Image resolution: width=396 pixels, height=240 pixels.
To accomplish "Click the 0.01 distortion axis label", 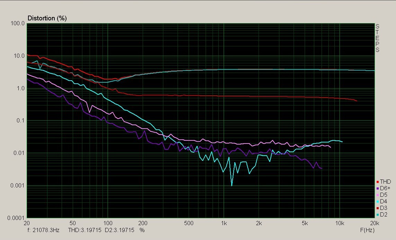I will [x=19, y=153].
